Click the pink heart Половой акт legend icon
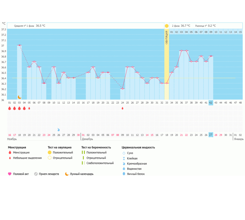Screen dimensions: 245x220 click(x=10, y=174)
